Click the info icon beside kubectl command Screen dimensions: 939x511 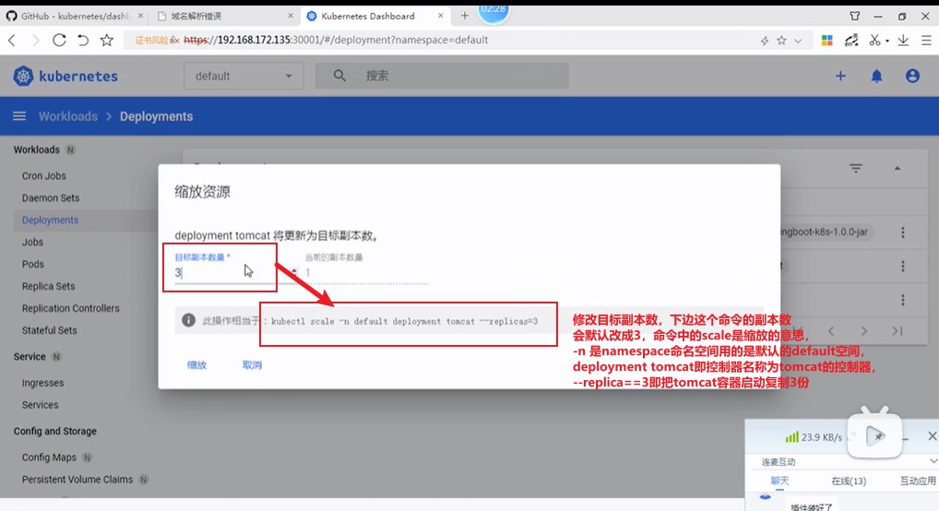tap(188, 320)
